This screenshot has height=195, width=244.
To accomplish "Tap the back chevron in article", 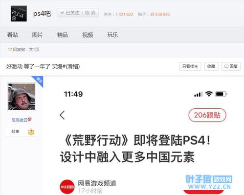I will (62, 115).
